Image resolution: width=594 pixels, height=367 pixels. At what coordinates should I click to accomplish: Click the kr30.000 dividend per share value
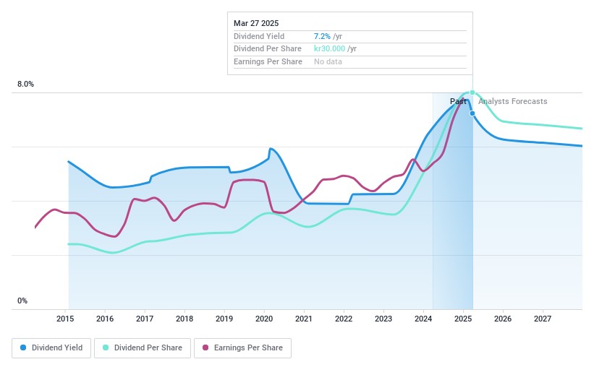click(x=329, y=48)
